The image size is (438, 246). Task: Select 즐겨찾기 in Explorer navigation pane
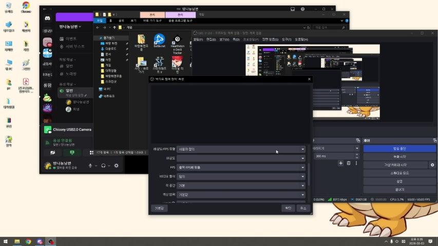pyautogui.click(x=109, y=38)
